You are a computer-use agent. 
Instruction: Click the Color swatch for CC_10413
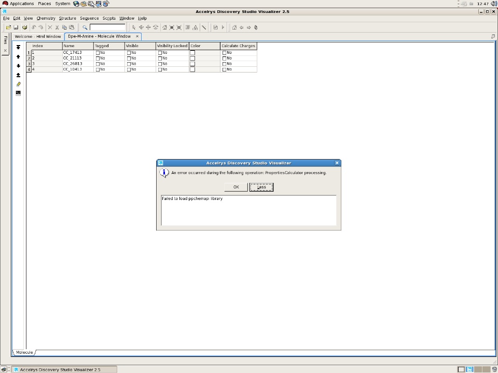click(192, 69)
